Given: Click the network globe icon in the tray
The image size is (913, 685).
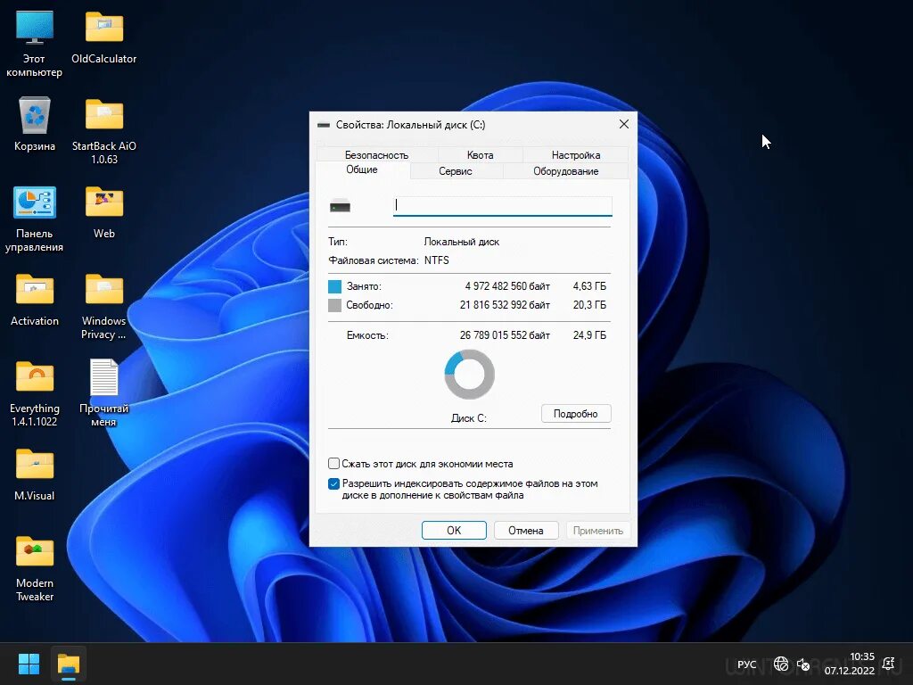Looking at the screenshot, I should pos(781,664).
